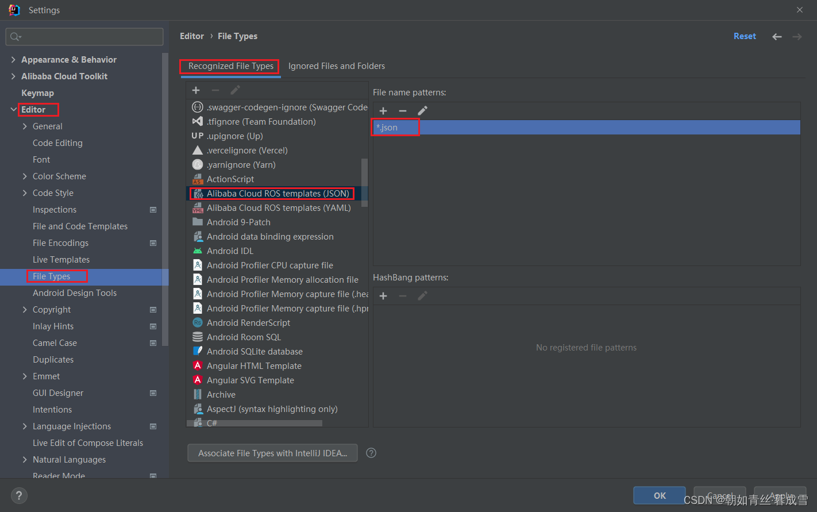Click the OK button
Screen dimensions: 817x512
[660, 495]
